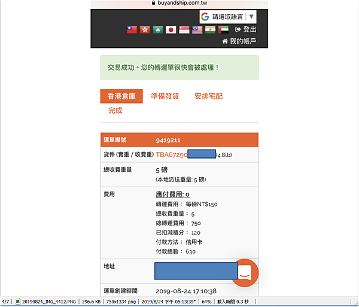
Task: Select the Hong Kong flag icon
Action: pos(145,30)
